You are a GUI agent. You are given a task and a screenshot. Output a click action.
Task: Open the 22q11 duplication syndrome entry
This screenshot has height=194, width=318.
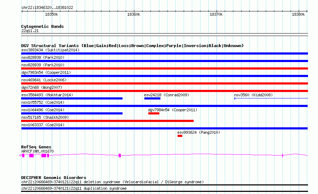point(74,189)
